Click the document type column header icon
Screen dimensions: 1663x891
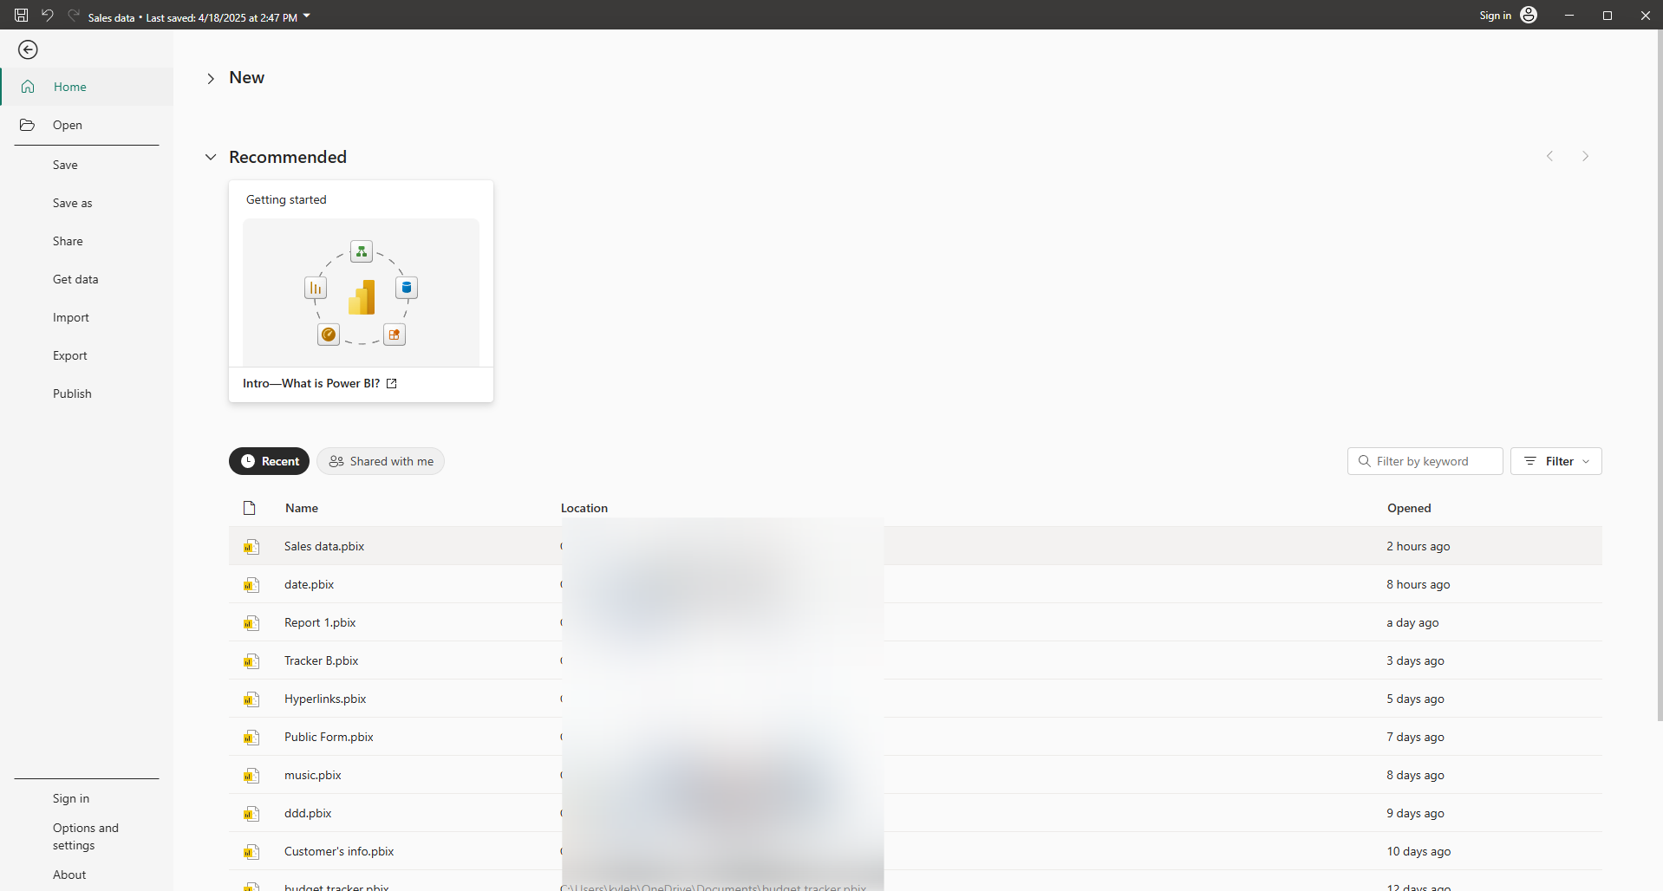point(250,508)
